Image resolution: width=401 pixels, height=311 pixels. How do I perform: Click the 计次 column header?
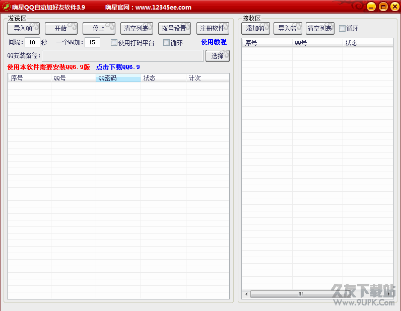[x=208, y=78]
